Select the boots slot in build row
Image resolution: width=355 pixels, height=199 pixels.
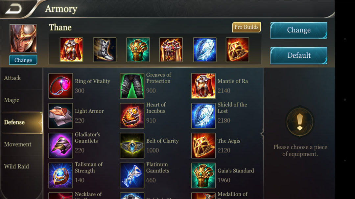coord(105,50)
